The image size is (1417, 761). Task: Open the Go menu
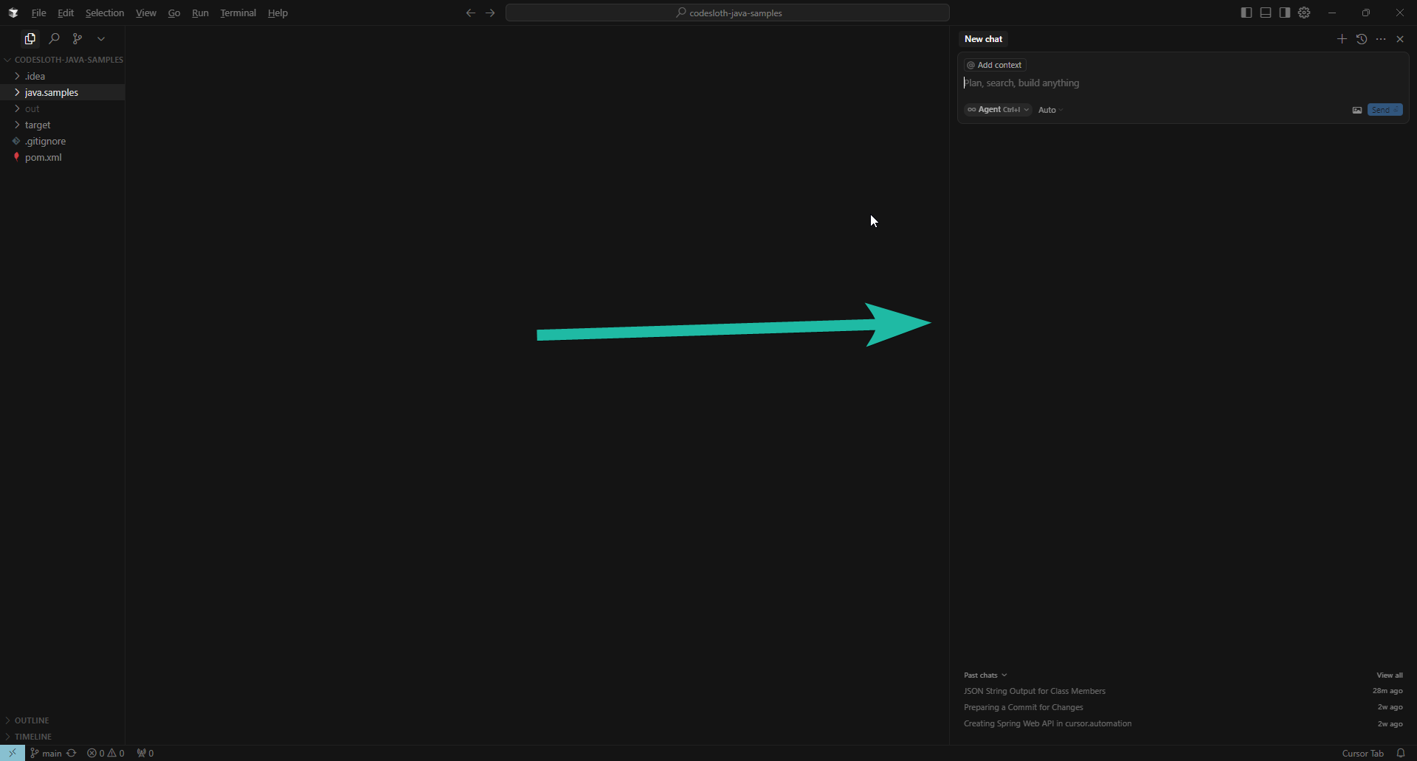pos(174,13)
